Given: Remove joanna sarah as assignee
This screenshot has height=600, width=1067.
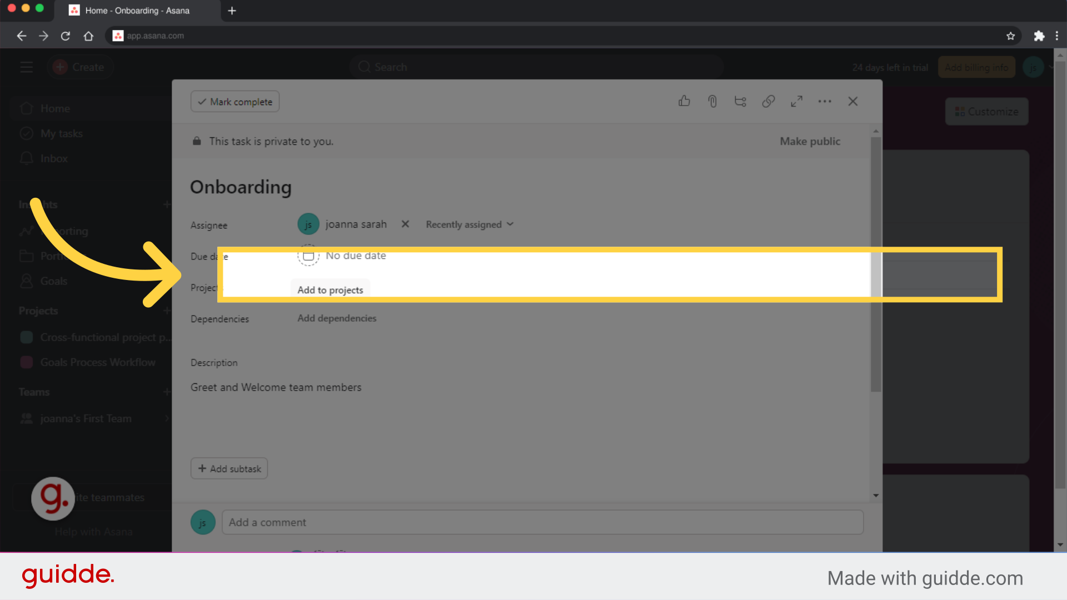Looking at the screenshot, I should 405,224.
